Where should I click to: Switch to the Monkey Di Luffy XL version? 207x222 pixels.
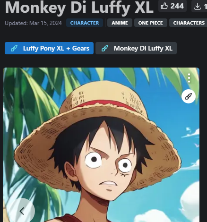pos(136,48)
